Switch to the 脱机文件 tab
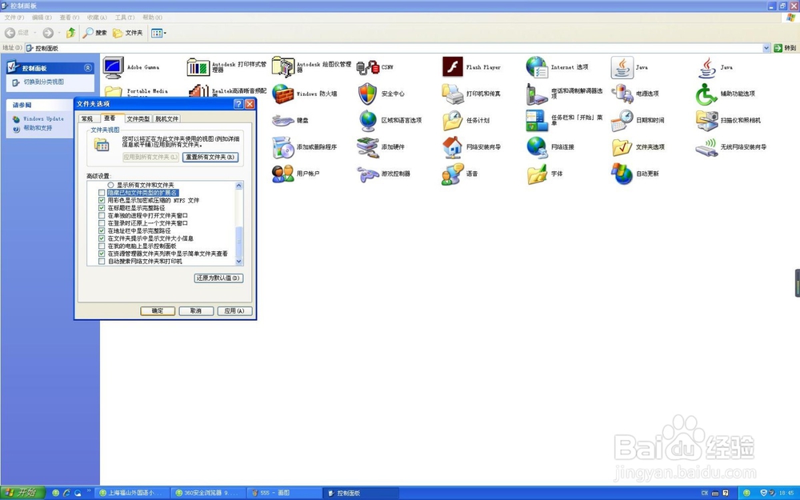 (x=167, y=119)
